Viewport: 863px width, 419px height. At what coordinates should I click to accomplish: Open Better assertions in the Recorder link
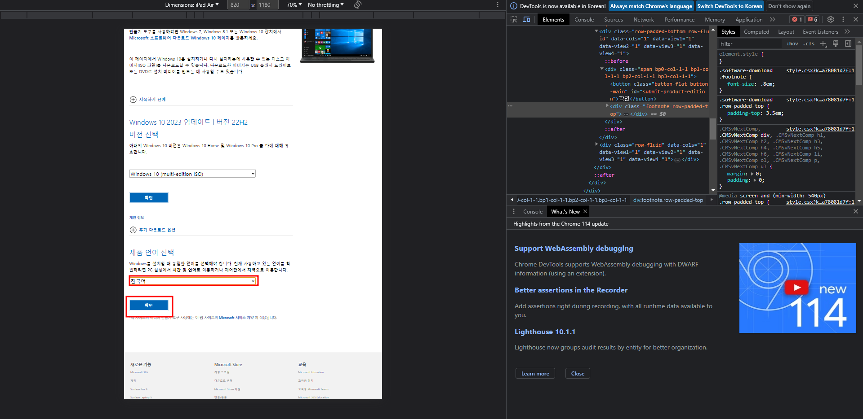pos(571,290)
